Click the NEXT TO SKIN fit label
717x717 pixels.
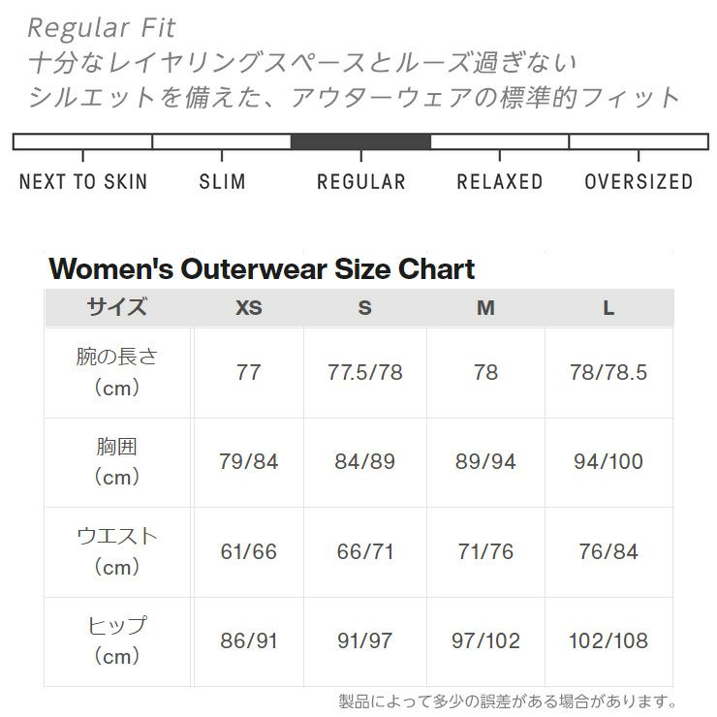click(83, 181)
